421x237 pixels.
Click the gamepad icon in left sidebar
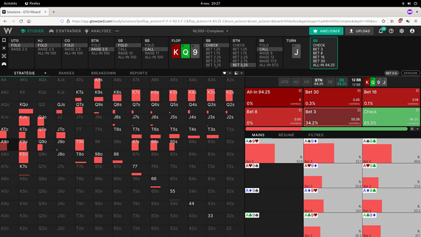click(4, 64)
